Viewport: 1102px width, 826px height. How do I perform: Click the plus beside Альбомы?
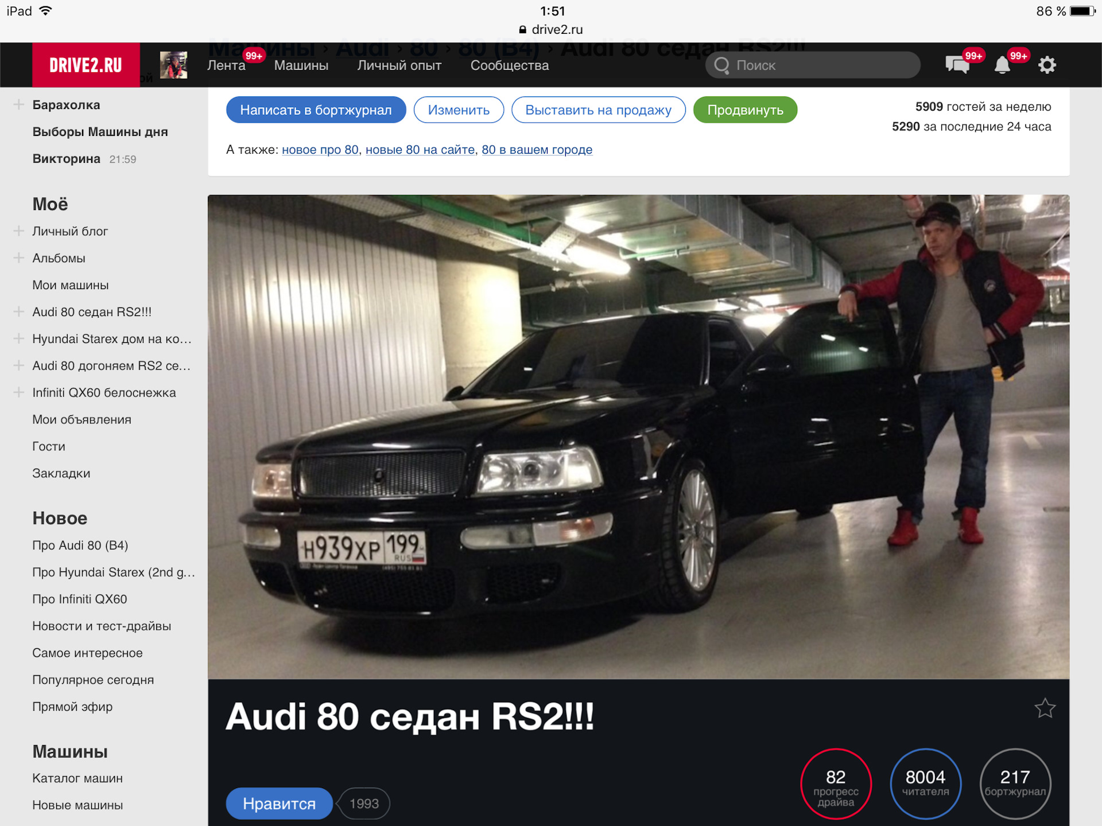19,258
